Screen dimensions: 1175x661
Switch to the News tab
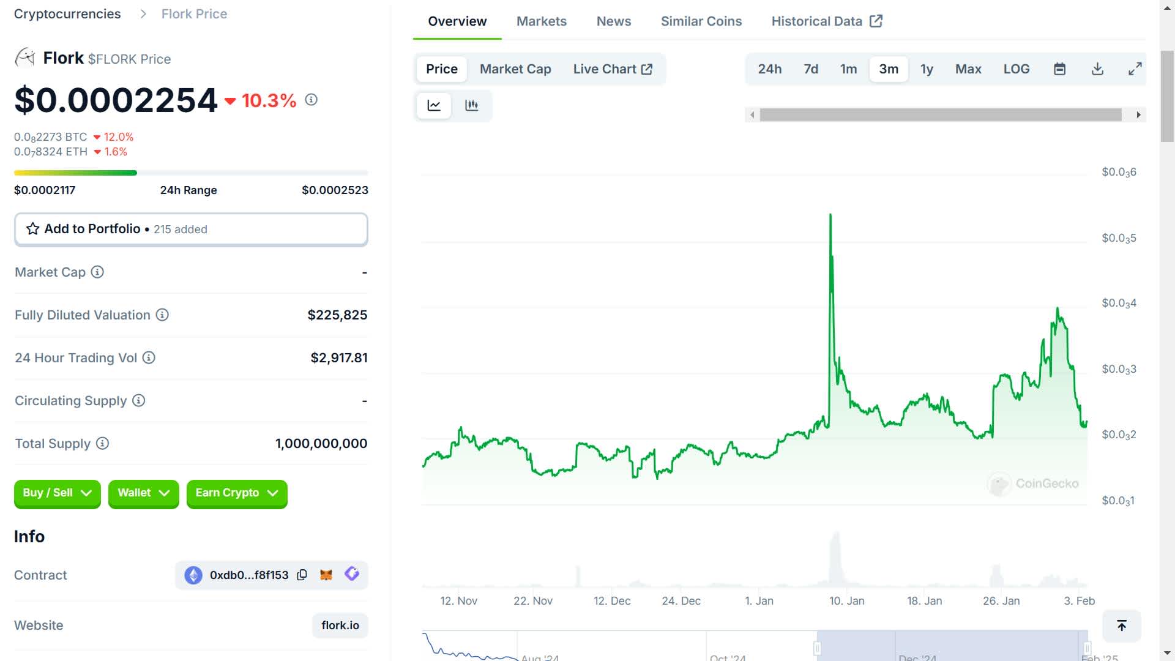pyautogui.click(x=614, y=21)
